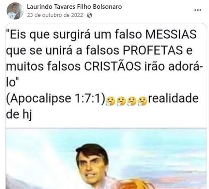Open the three-dot post options menu

[198, 10]
